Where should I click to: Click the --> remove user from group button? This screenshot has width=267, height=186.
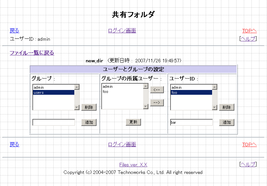tap(157, 103)
